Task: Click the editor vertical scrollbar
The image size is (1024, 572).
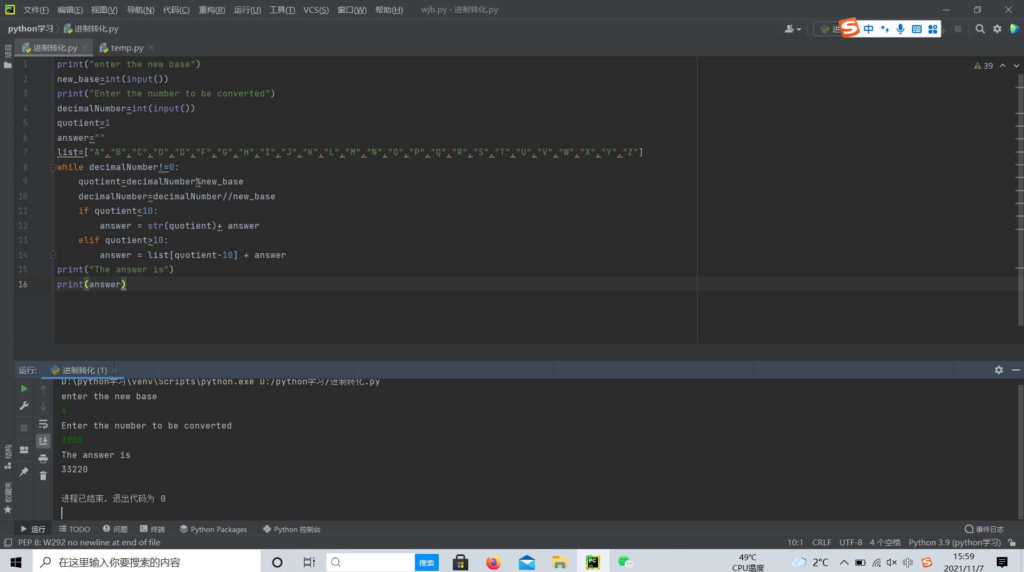Action: pyautogui.click(x=1020, y=203)
